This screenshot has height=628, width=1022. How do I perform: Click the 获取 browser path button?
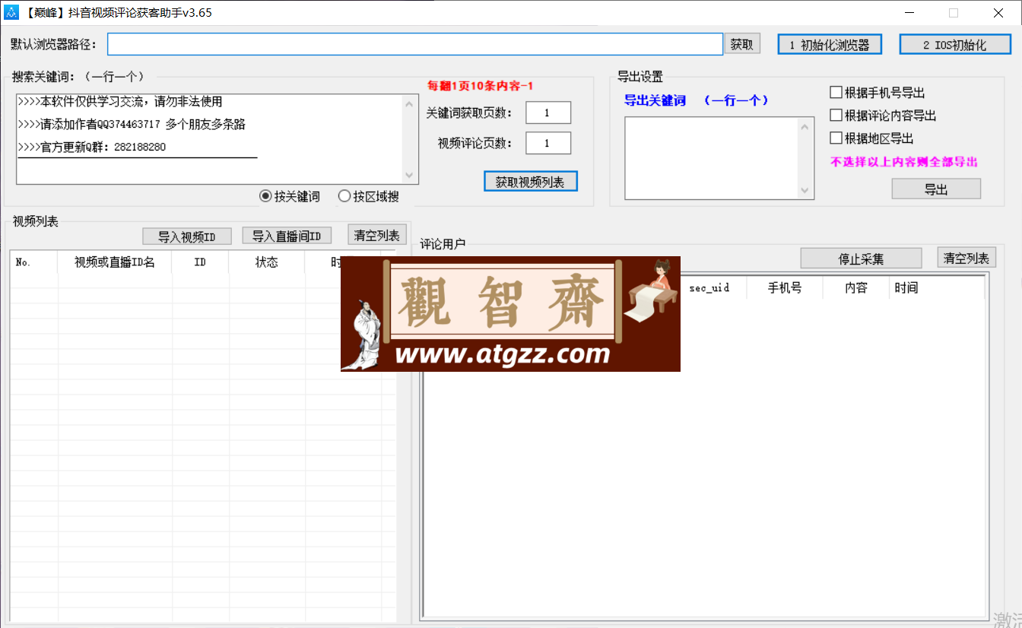click(742, 44)
